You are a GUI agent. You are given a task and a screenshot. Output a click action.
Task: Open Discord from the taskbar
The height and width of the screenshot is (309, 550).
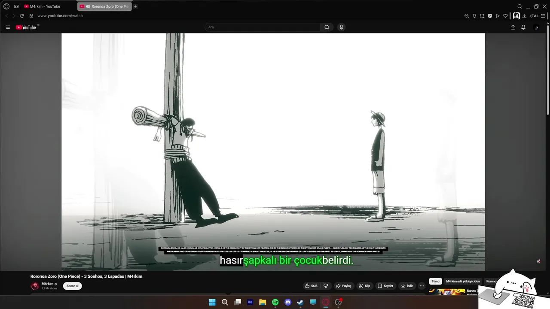[288, 302]
